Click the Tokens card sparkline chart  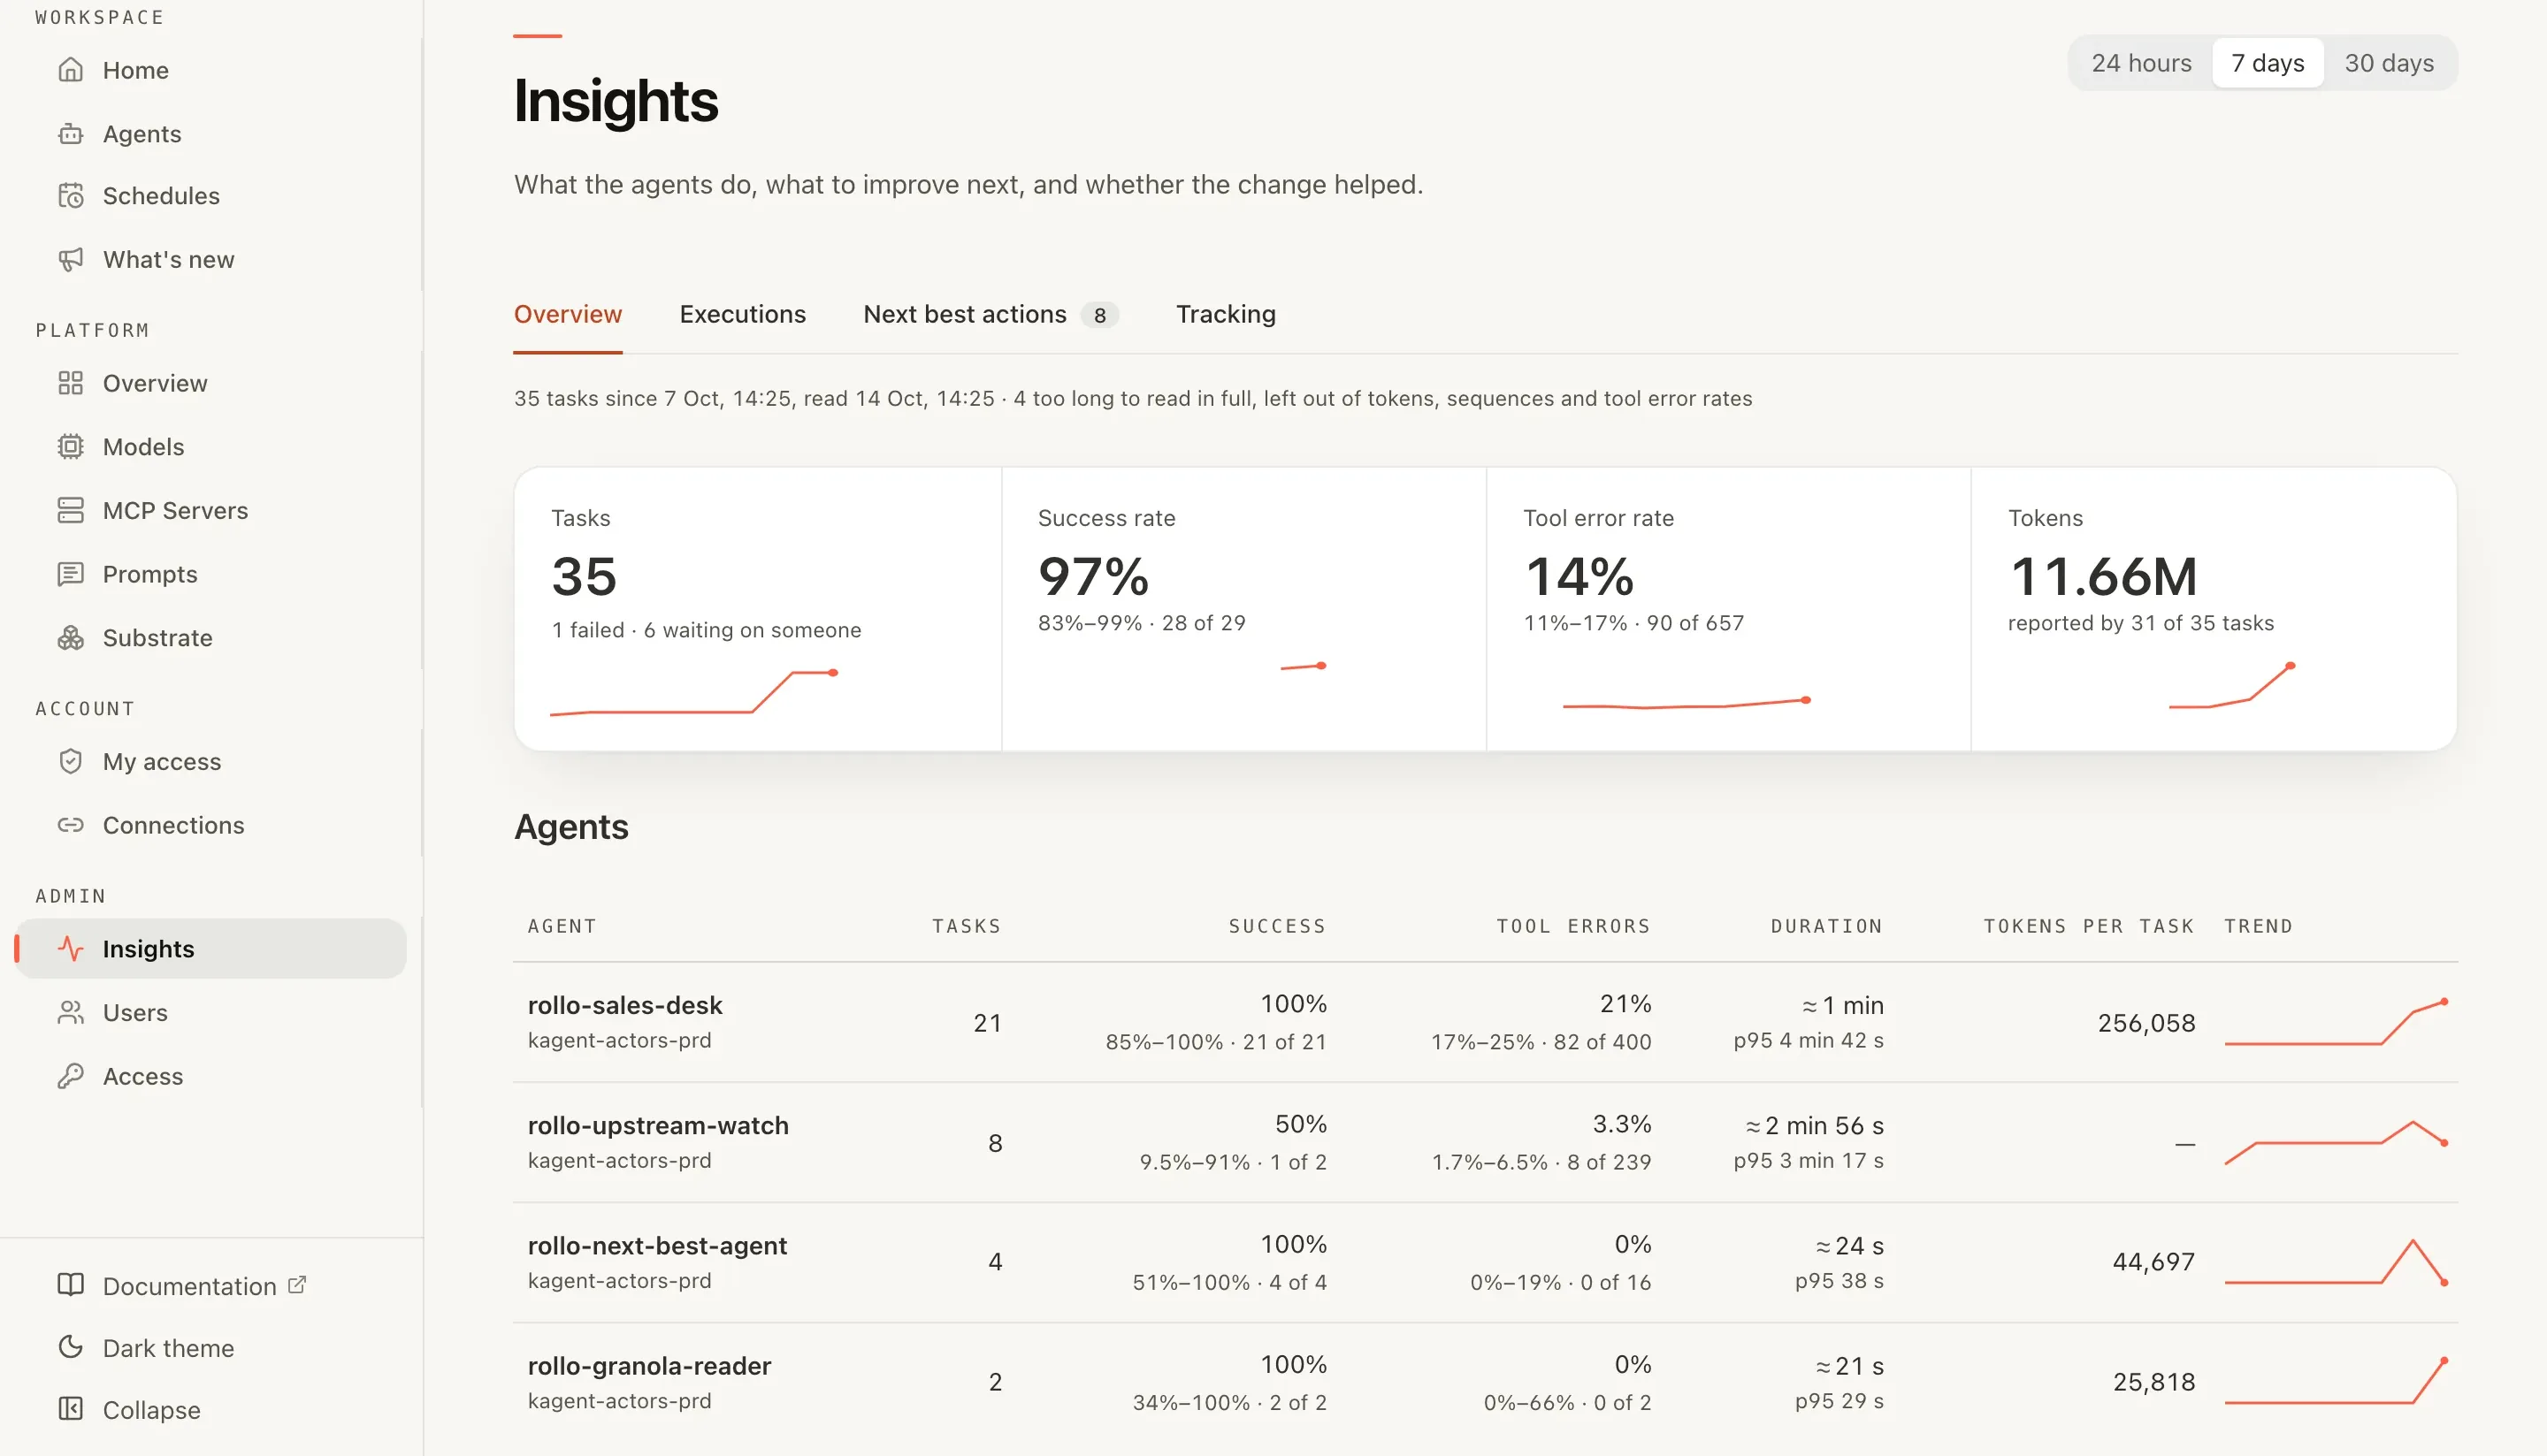pos(2232,686)
